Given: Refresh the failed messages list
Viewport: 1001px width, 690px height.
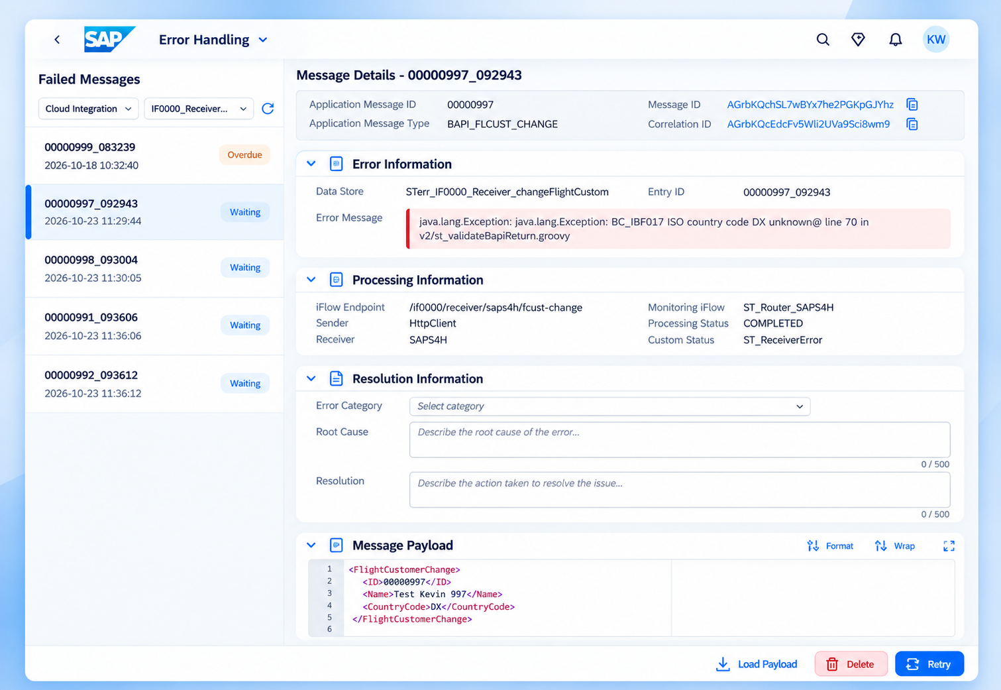Looking at the screenshot, I should (268, 109).
